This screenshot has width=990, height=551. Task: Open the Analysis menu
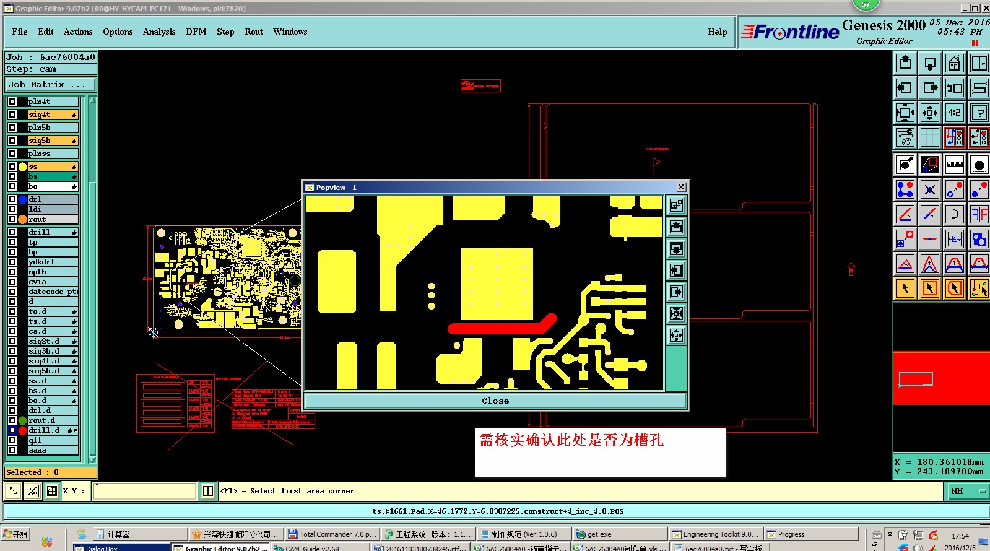point(159,32)
